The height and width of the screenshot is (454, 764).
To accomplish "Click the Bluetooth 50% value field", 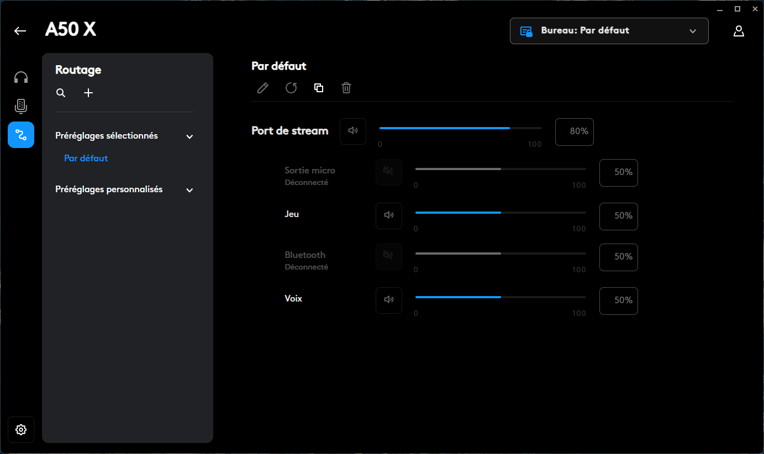I will click(619, 257).
